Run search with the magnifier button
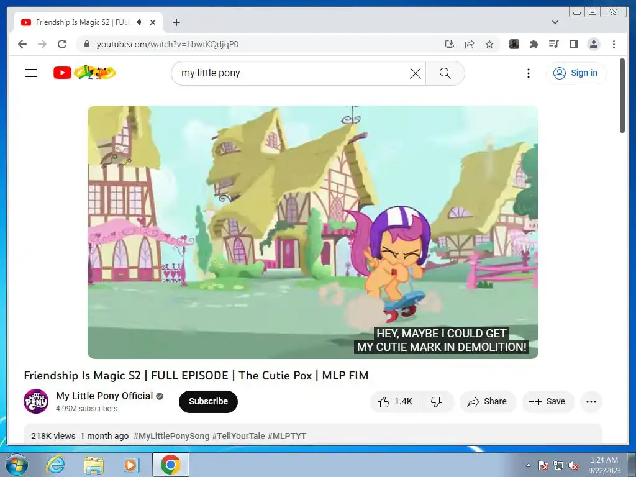This screenshot has height=477, width=636. coord(445,73)
